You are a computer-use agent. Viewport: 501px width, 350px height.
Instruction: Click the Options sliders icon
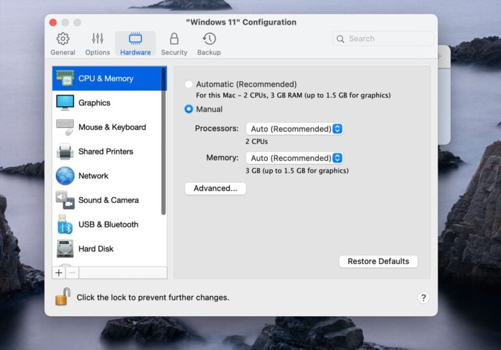point(97,38)
